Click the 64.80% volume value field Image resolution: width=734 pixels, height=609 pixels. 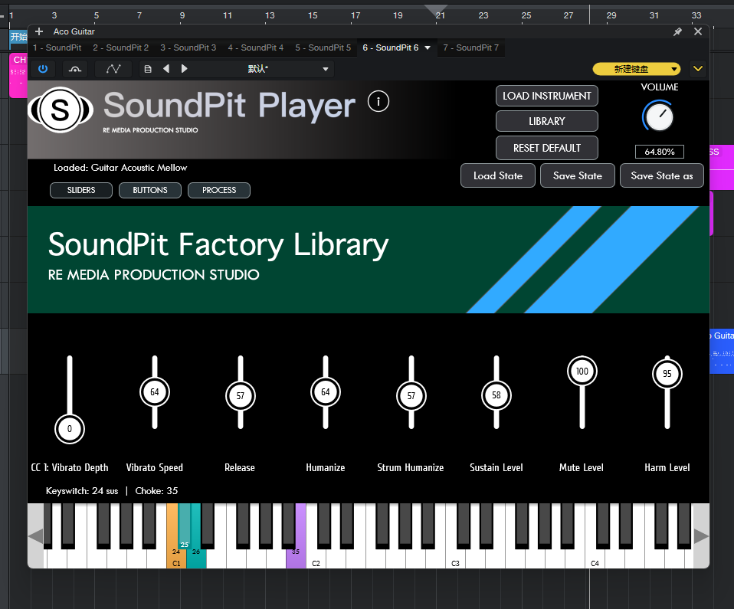point(659,152)
